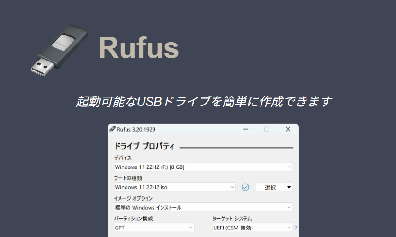Maximize the Rufus window
Screen dimensions: 396x237
(x=266, y=129)
